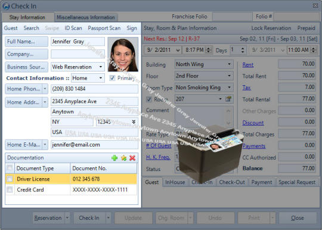Image resolution: width=322 pixels, height=230 pixels.
Task: Click the guest photo thumbnail
Action: (123, 54)
